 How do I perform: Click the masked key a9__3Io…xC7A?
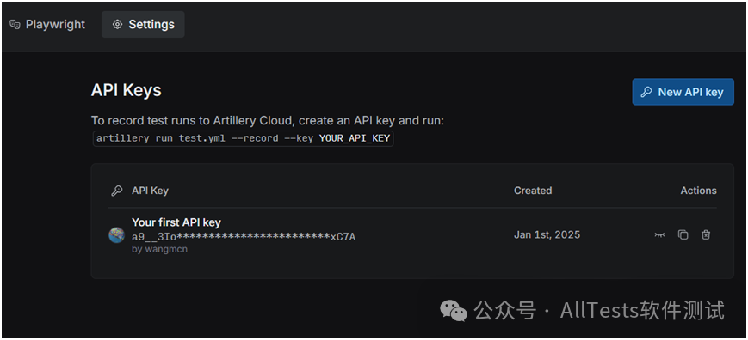(244, 236)
